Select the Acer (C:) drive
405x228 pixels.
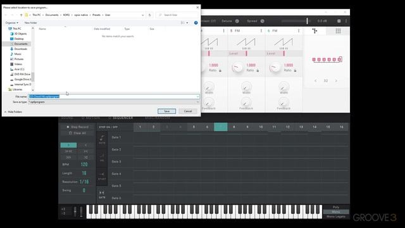(19, 69)
